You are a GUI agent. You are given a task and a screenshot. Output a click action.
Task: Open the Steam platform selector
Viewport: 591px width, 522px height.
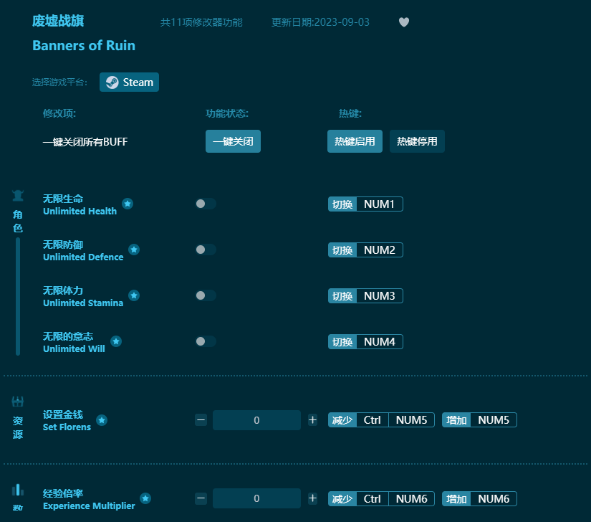pos(129,82)
